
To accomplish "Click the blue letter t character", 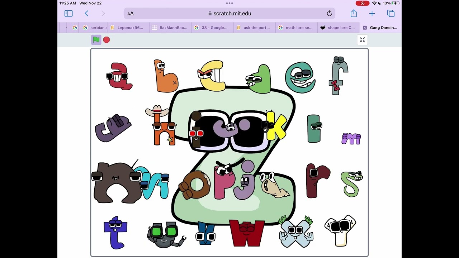I will coord(115,233).
